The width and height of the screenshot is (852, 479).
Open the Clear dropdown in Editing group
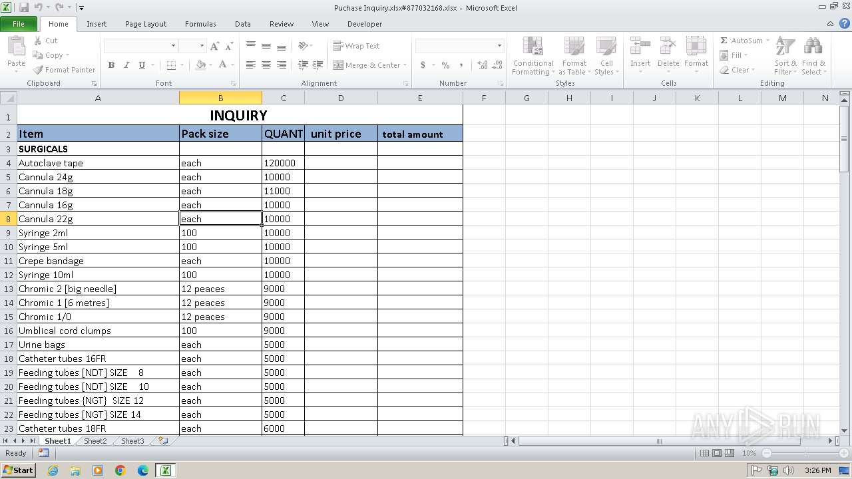(738, 70)
